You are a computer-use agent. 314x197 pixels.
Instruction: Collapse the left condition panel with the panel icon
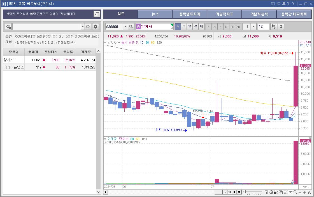click(x=97, y=14)
